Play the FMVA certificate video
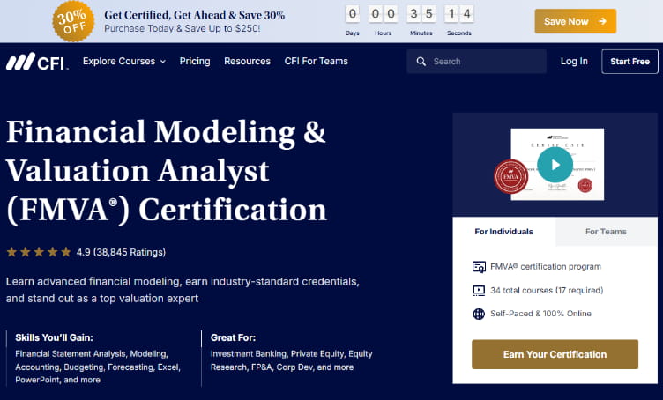Viewport: 663px width, 400px height. click(555, 165)
